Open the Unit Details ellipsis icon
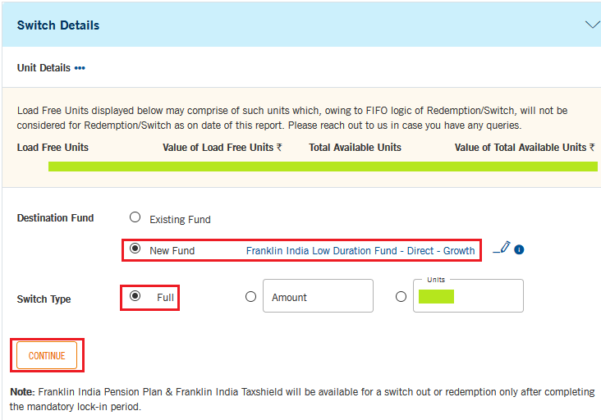The height and width of the screenshot is (420, 601). tap(80, 68)
